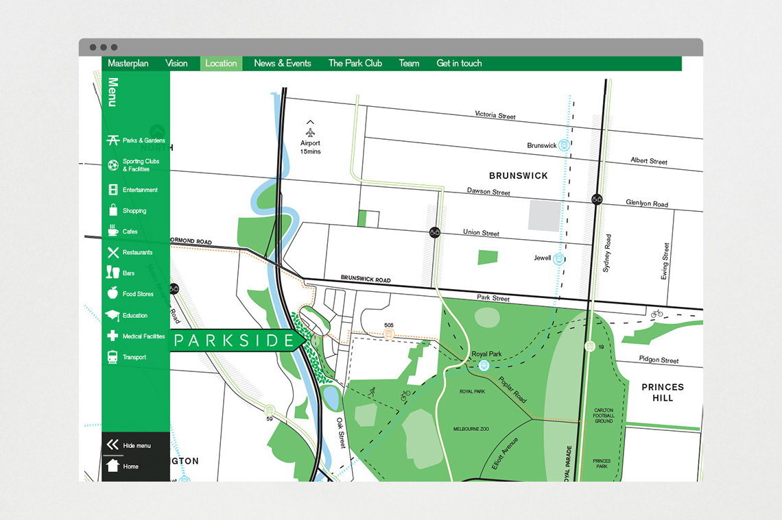
Task: Select the Restaurants crossed cutlery icon
Action: [x=112, y=253]
